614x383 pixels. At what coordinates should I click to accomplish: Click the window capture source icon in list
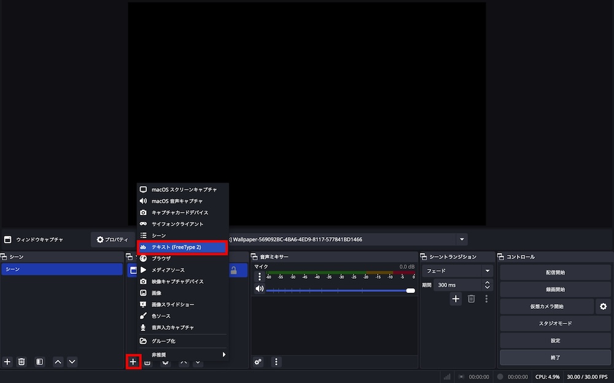(x=133, y=270)
